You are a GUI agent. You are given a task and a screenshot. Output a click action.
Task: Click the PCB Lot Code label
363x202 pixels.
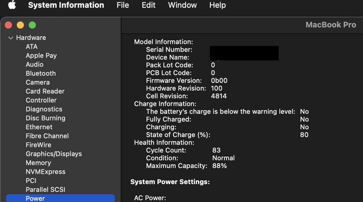(x=169, y=73)
